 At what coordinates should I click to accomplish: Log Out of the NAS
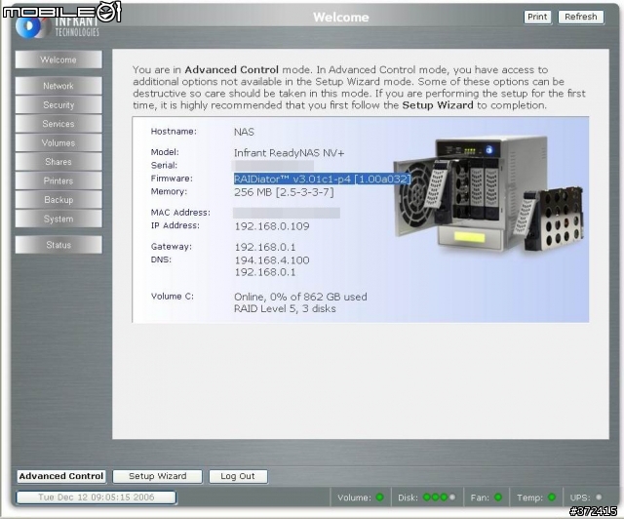[238, 476]
